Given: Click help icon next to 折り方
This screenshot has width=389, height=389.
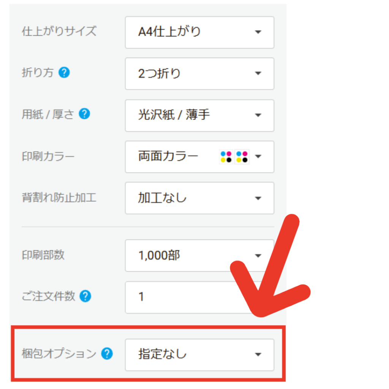Looking at the screenshot, I should point(64,73).
